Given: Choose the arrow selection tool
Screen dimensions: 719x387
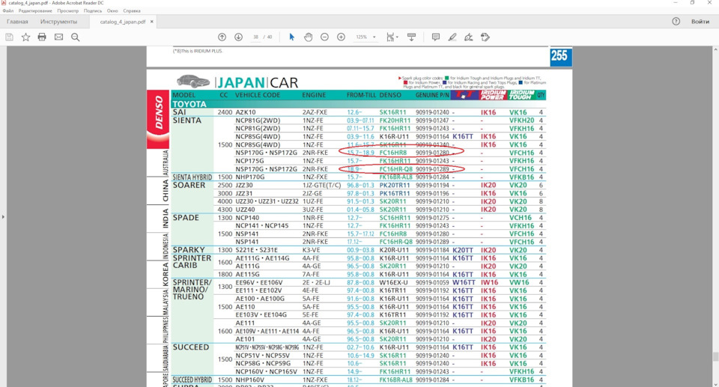Looking at the screenshot, I should coord(292,37).
